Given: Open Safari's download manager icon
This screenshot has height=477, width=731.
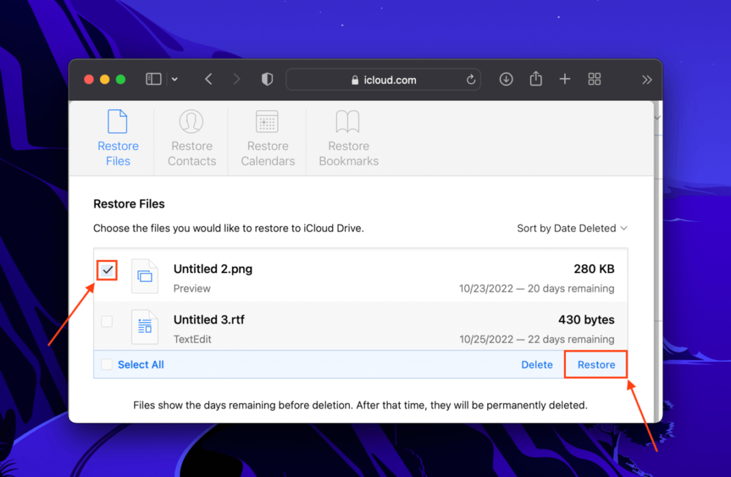Looking at the screenshot, I should click(506, 79).
